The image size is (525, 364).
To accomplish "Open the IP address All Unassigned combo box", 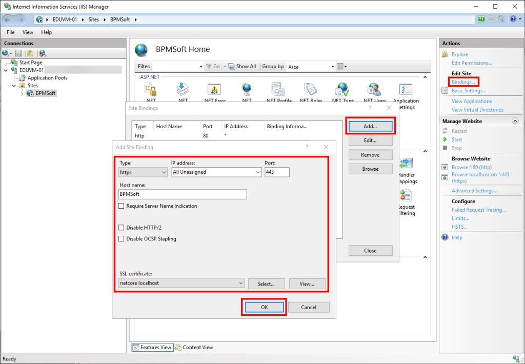I will 216,172.
